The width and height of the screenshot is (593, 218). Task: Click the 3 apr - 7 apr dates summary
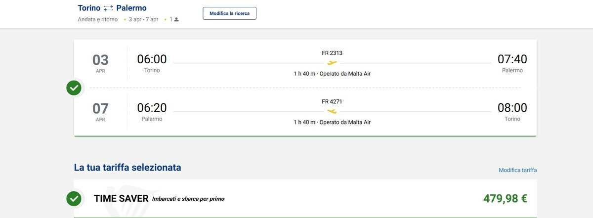point(143,20)
